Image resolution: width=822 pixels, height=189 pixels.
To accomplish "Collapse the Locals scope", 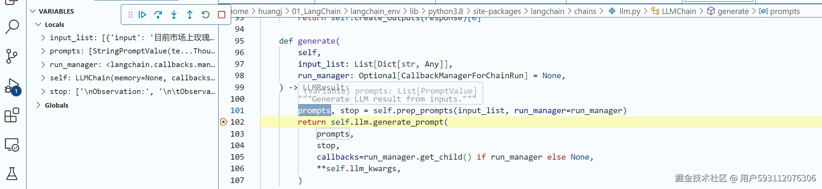I will coord(38,24).
